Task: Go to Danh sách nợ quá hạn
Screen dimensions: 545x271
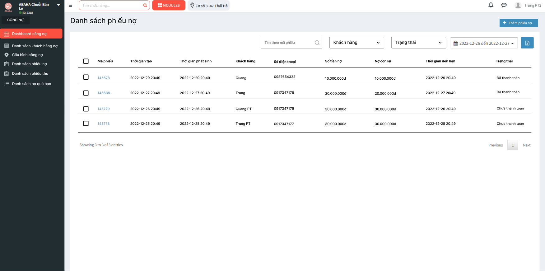Action: 31,84
